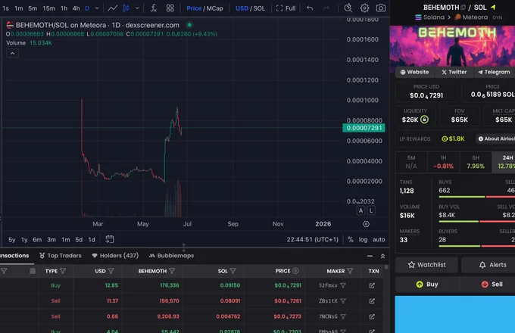
Task: Filter transactions by TYPE funnel icon
Action: tap(63, 271)
